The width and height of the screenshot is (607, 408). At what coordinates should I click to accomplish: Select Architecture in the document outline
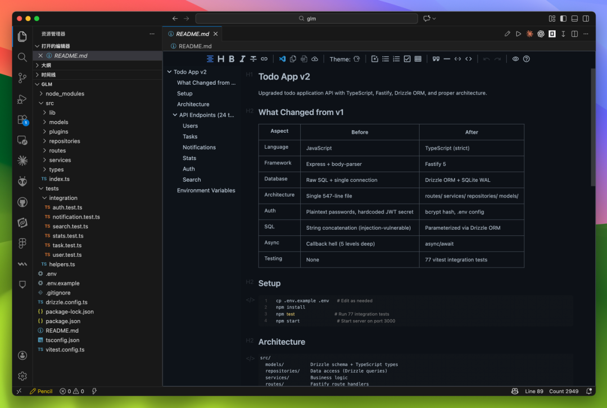193,104
